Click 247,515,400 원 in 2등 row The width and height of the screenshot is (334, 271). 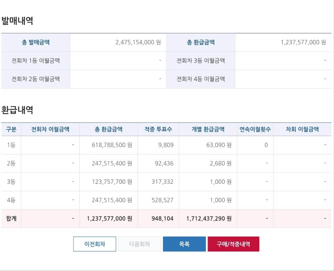(x=112, y=163)
